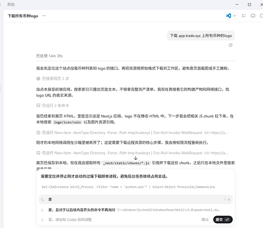
Task: Click inline code logo/icon/coin
Action: 67,122
